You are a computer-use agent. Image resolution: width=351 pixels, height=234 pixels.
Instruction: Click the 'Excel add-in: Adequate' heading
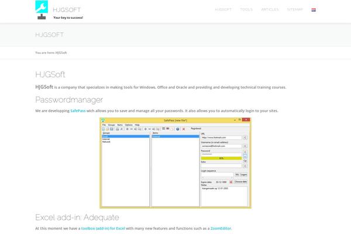coord(77,217)
